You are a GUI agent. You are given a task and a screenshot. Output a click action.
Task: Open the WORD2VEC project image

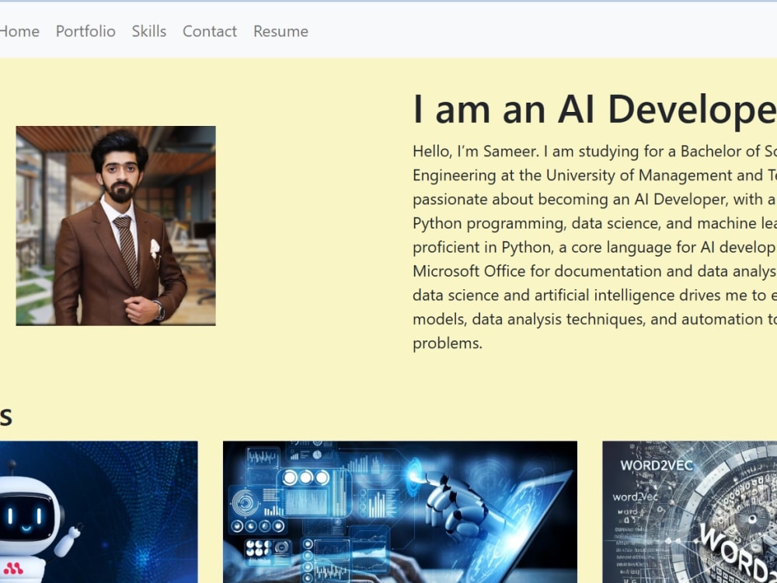pyautogui.click(x=689, y=512)
